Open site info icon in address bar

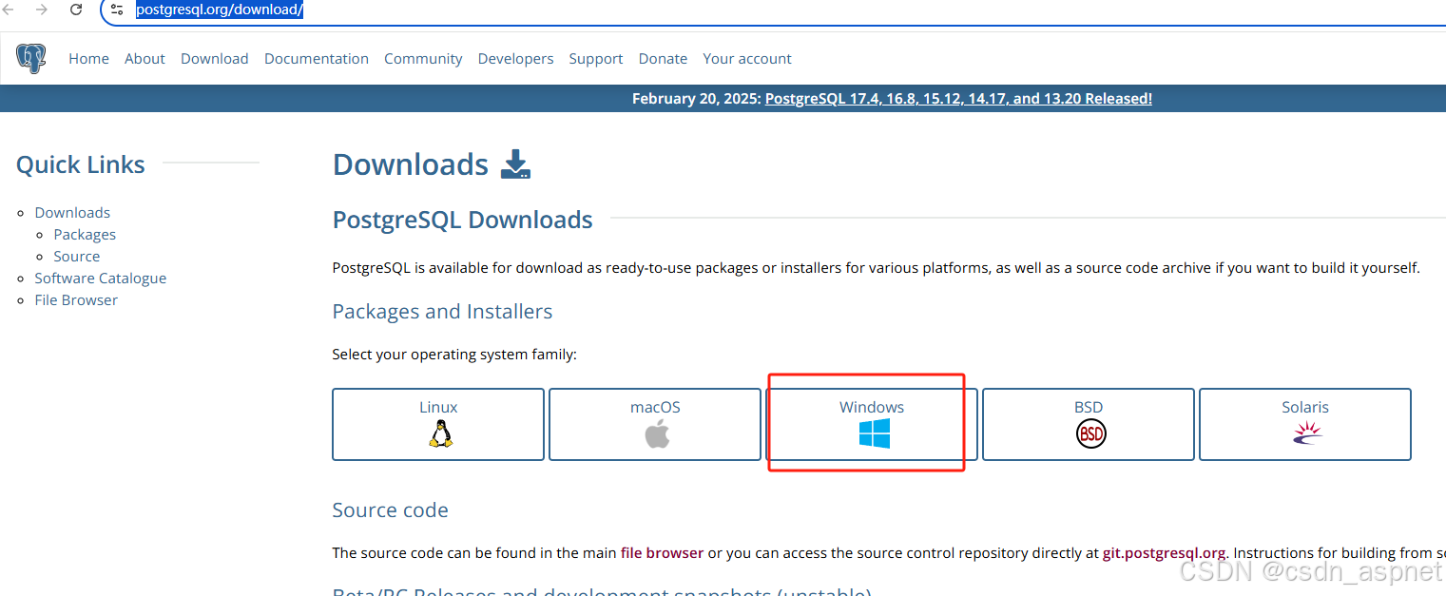point(117,10)
